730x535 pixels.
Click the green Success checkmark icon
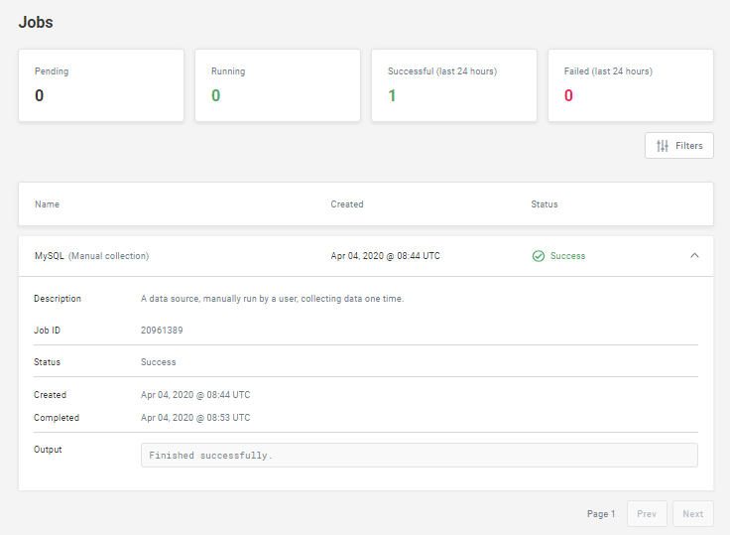(539, 256)
